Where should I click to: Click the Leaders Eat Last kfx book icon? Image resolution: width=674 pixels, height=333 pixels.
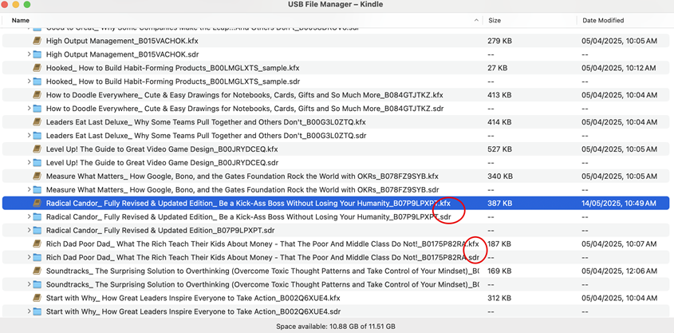coord(37,122)
